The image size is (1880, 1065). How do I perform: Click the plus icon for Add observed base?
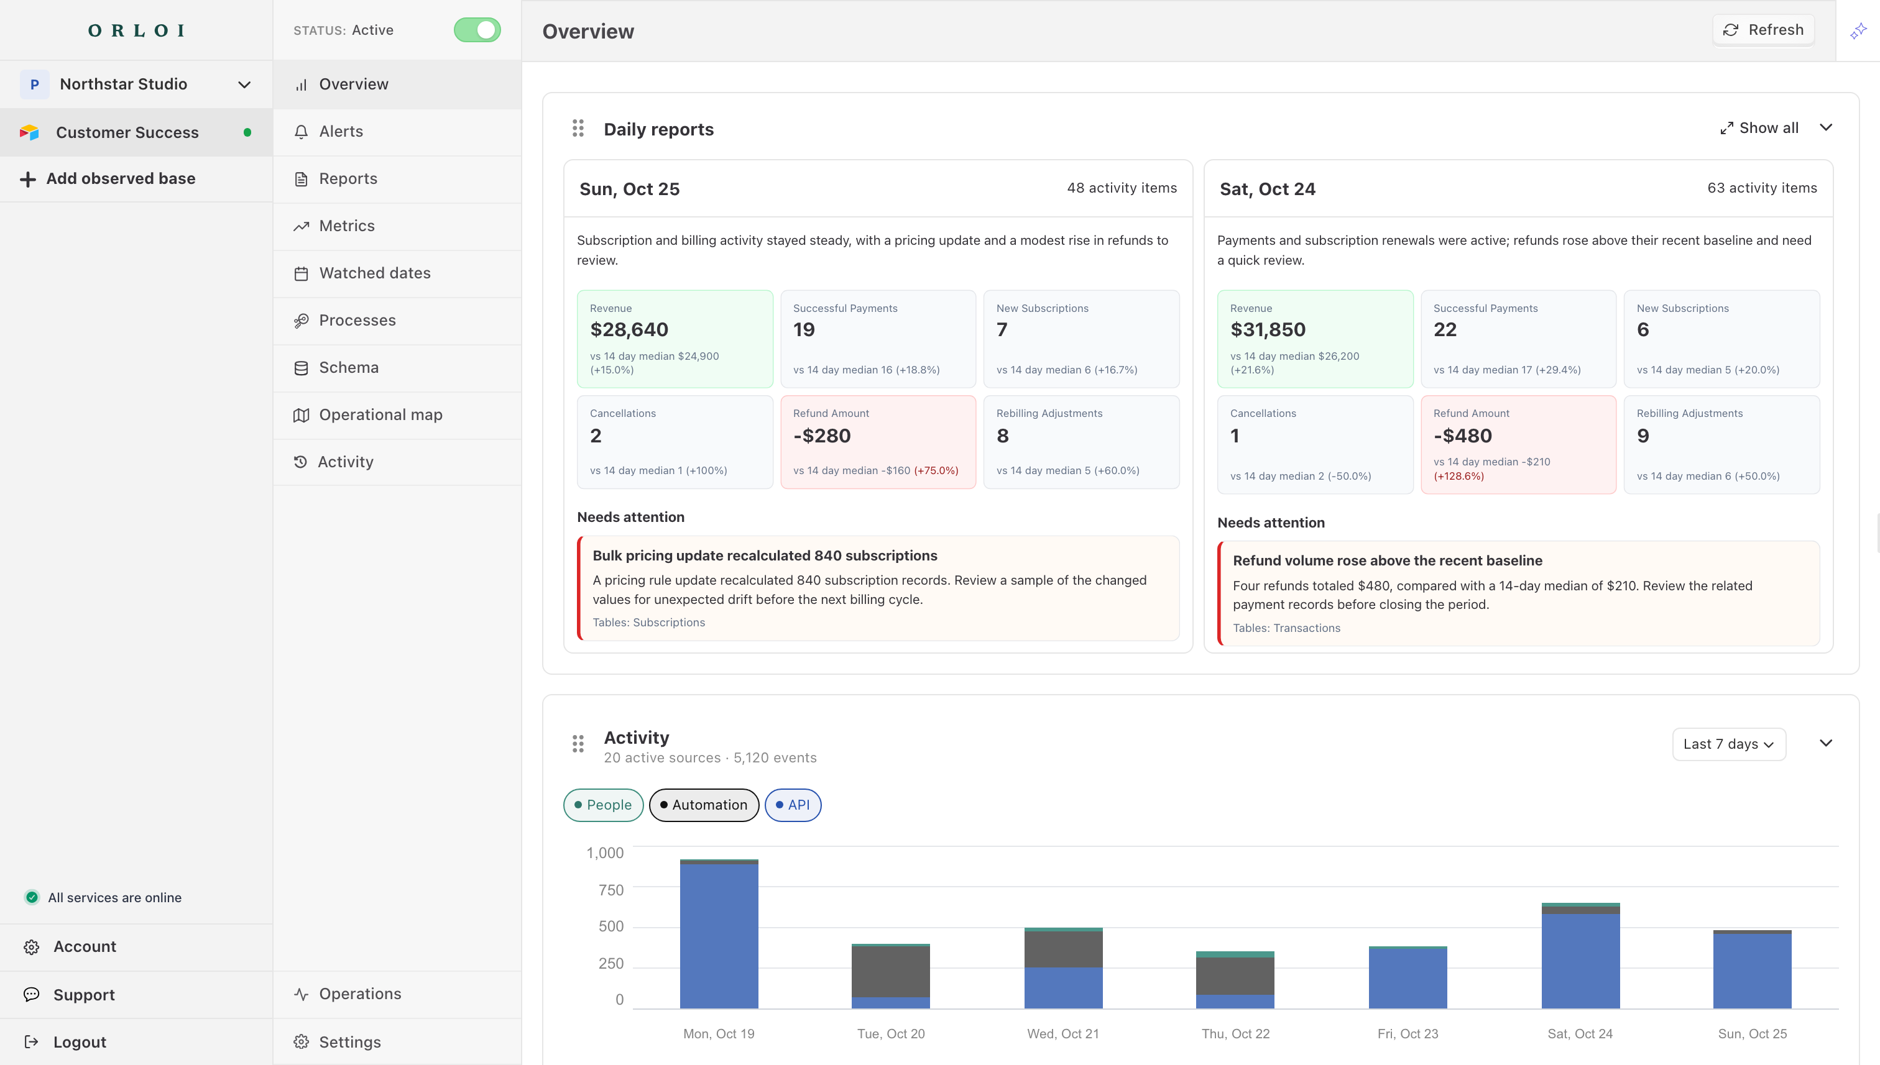28,179
